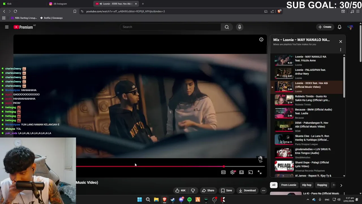Close the Mix playlist panel

(x=341, y=42)
